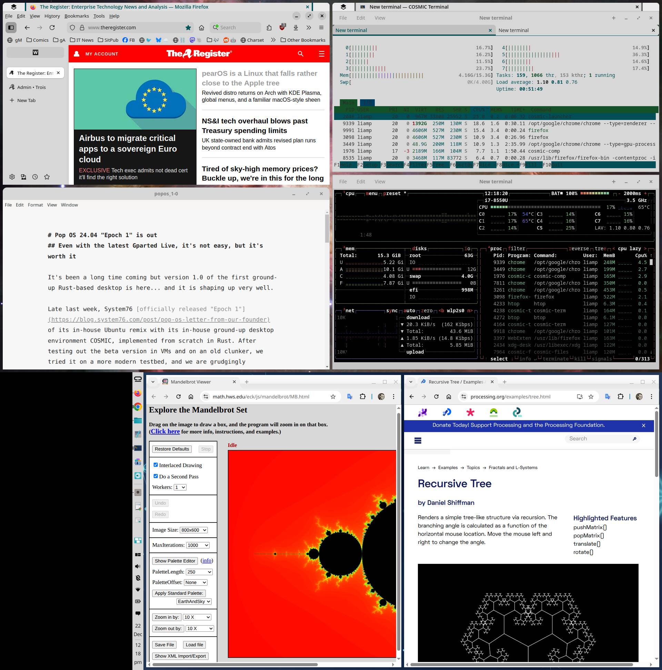The image size is (662, 670).
Task: Uncheck Interlaced Drawing checkbox
Action: coord(156,465)
